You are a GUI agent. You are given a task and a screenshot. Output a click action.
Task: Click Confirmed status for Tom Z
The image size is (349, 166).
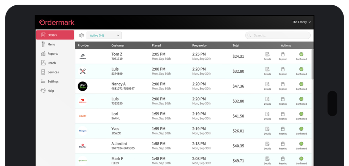[x=301, y=56]
